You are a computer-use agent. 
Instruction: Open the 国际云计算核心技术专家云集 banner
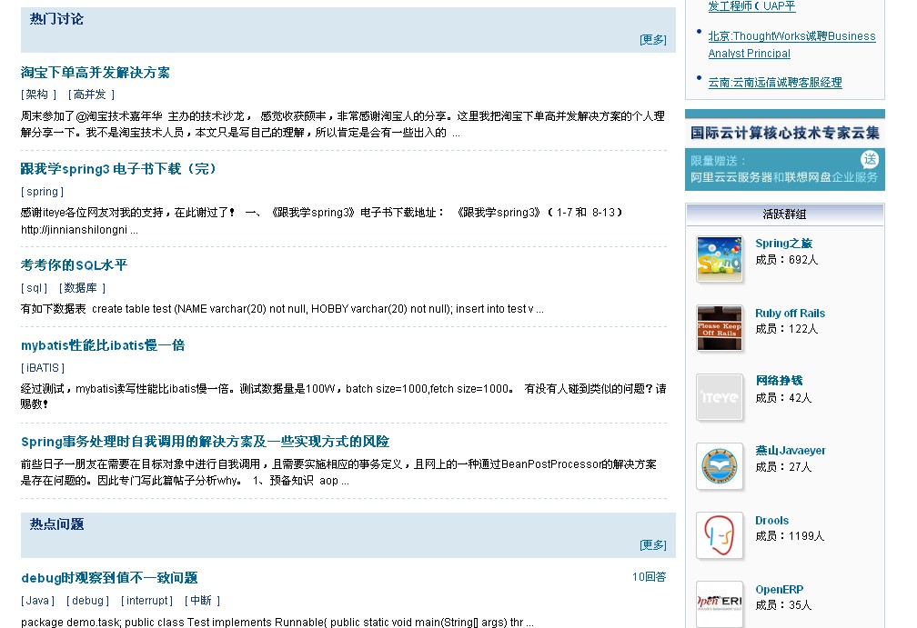pyautogui.click(x=785, y=150)
